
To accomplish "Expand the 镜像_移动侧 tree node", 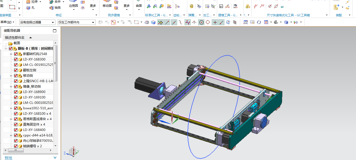I will coord(11,87).
